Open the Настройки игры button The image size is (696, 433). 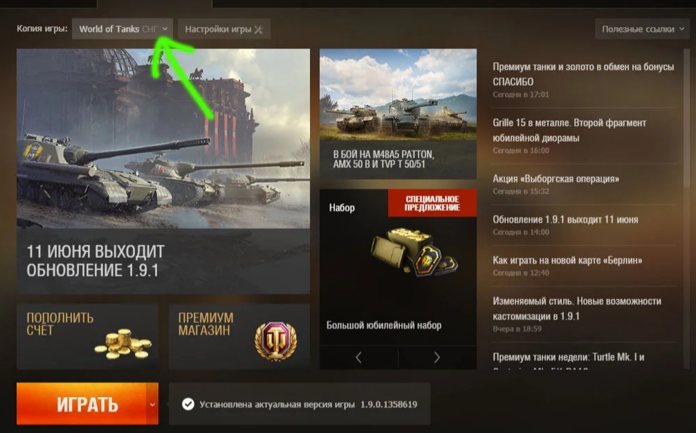coord(224,29)
